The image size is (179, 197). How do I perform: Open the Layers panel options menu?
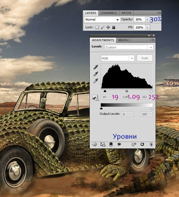click(x=159, y=13)
